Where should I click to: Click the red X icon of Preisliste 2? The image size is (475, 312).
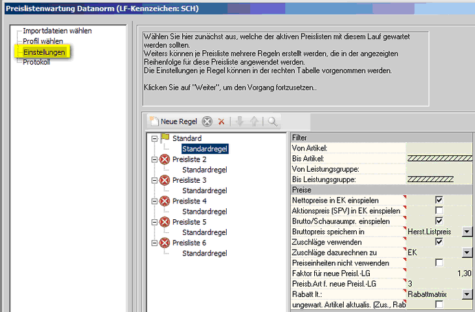click(165, 159)
